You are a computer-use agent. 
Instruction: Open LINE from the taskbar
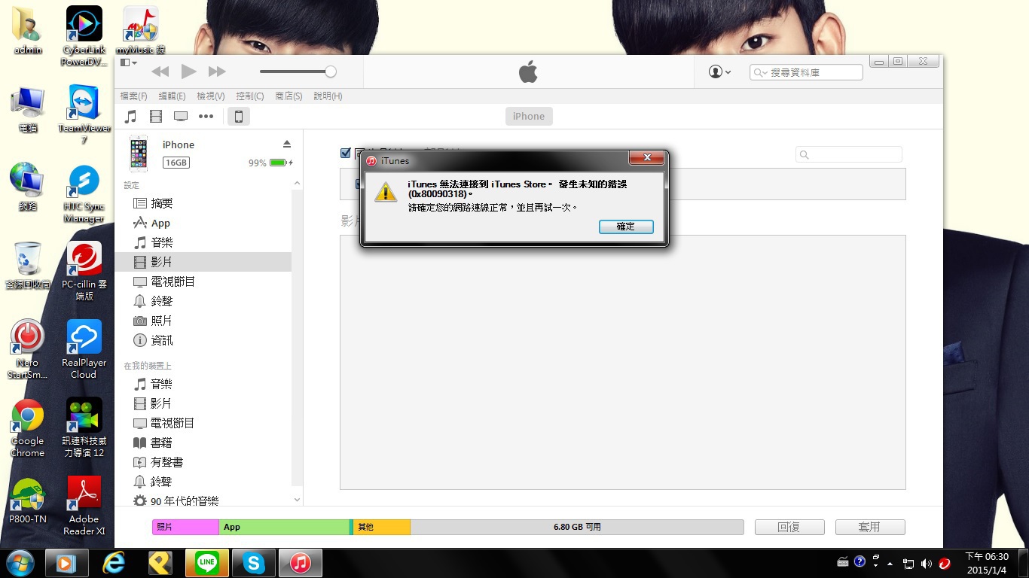click(x=207, y=562)
